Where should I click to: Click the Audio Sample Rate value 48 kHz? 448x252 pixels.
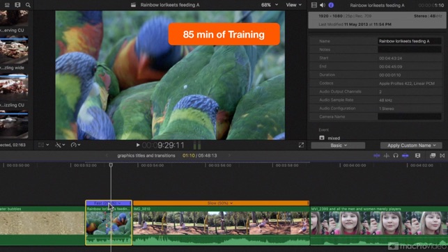pos(385,100)
